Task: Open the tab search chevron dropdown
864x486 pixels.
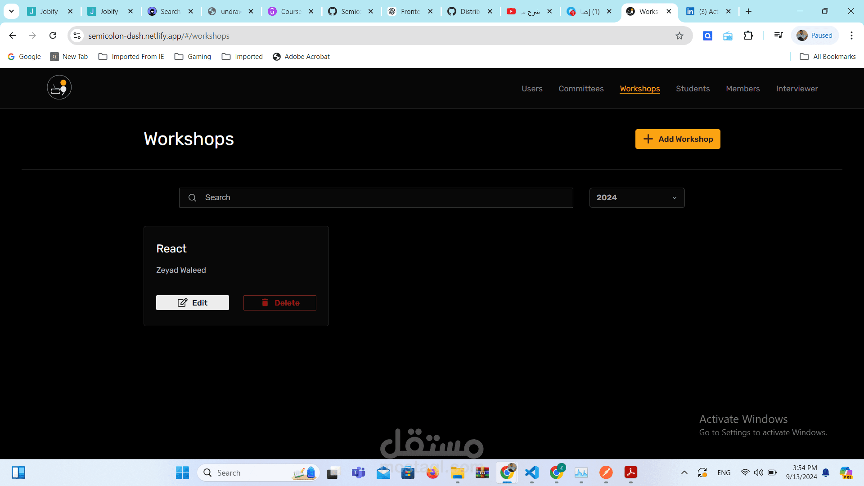Action: pyautogui.click(x=11, y=11)
